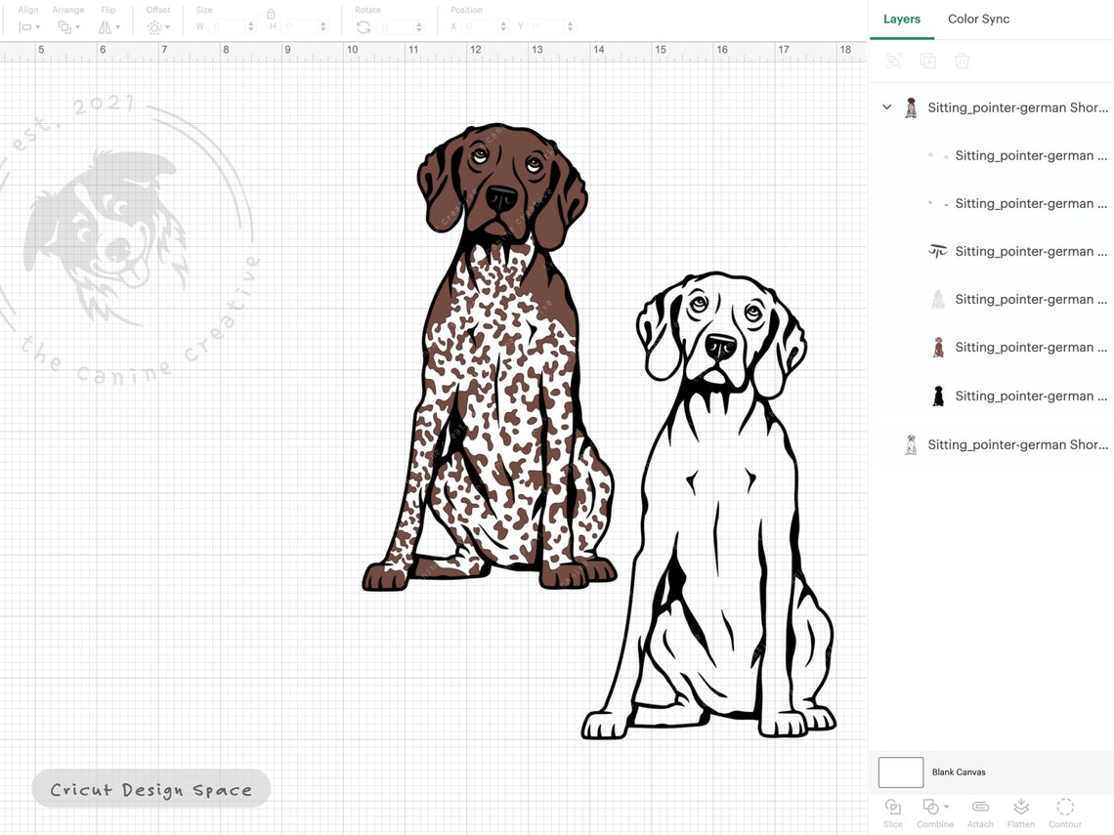Open Combine options dropdown arrow
Image resolution: width=1114 pixels, height=835 pixels.
(x=947, y=806)
